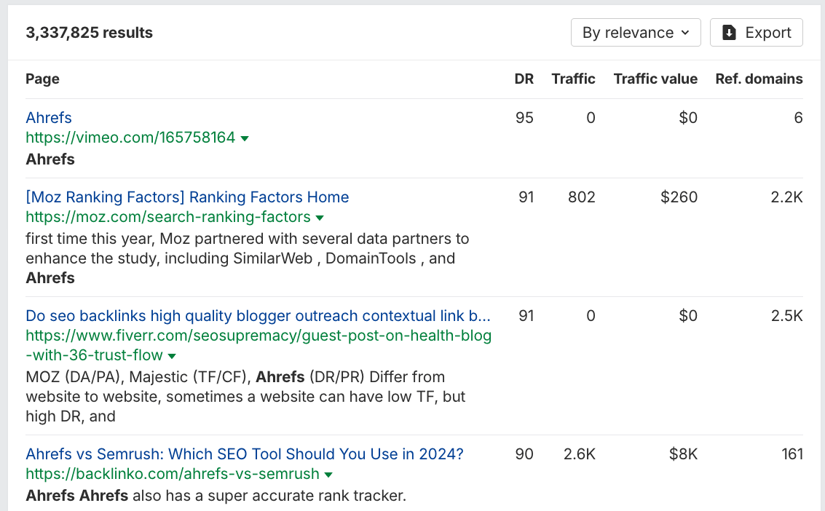Viewport: 825px width, 511px height.
Task: Expand the URL dropdown for backlinko.com/ahrefs-vs-semrush
Action: [x=328, y=473]
